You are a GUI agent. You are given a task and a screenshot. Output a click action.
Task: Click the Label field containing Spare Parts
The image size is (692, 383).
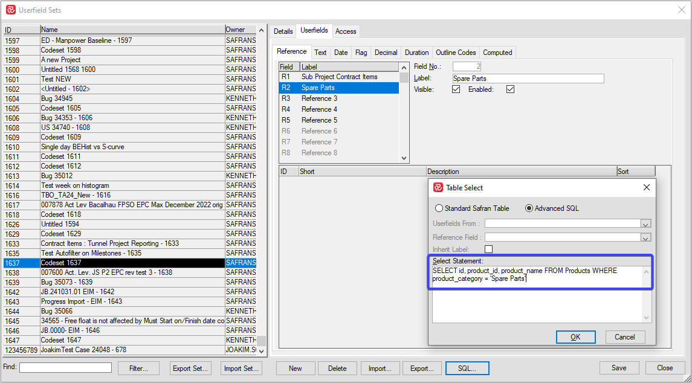pos(528,79)
